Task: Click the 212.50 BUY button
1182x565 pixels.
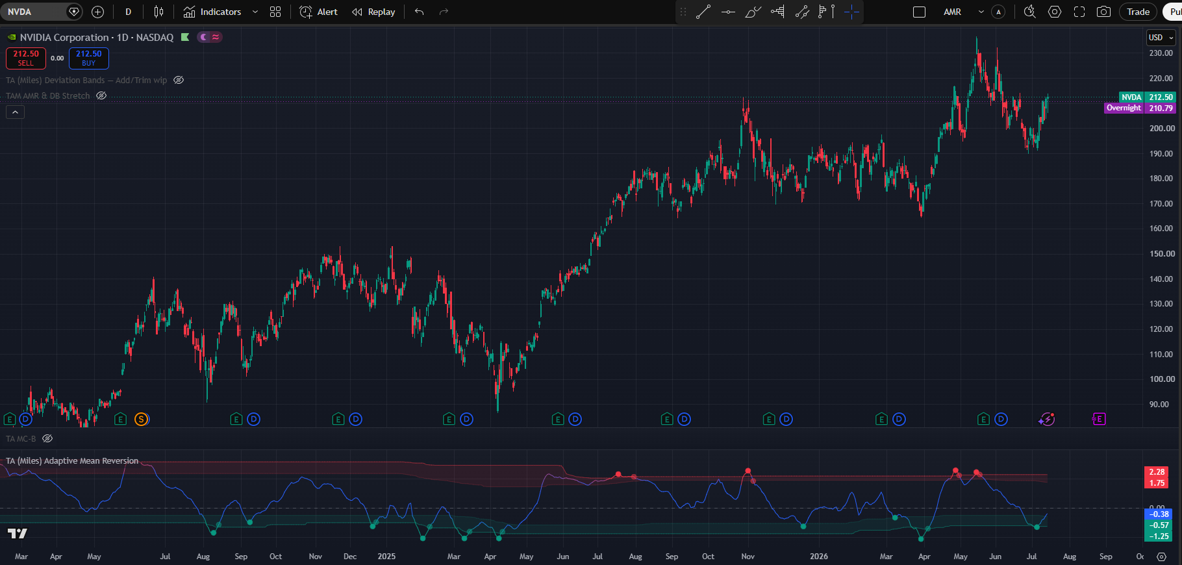Action: [89, 58]
